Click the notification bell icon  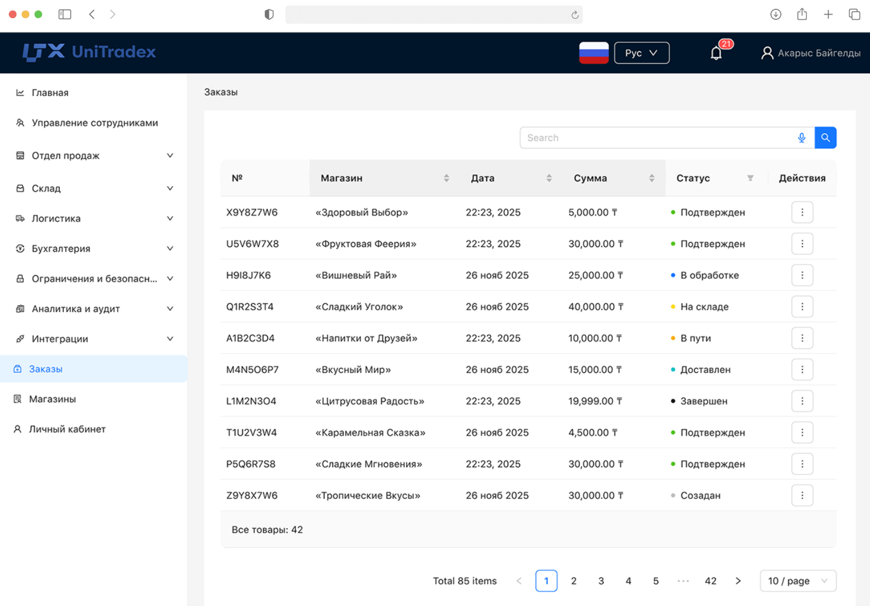pos(716,53)
